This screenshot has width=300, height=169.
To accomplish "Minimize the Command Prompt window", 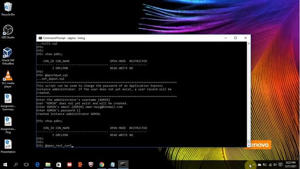I will click(x=225, y=38).
